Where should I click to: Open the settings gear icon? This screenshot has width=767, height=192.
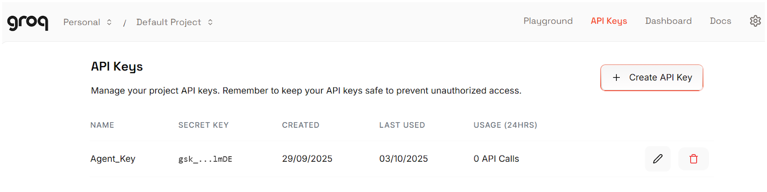[755, 21]
